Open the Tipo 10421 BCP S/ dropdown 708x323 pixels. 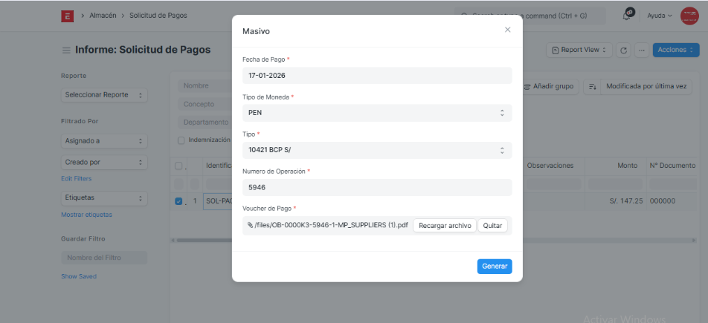(377, 150)
